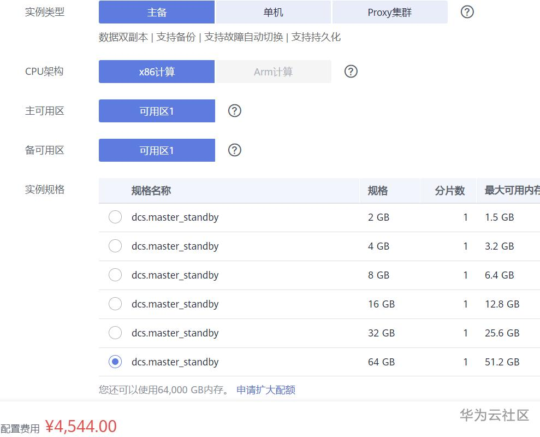Click the 最大可用内存 column header

click(x=512, y=190)
